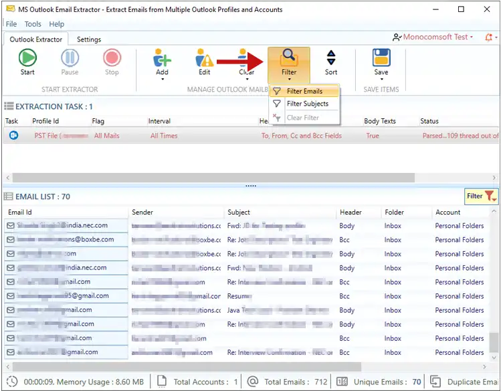This screenshot has width=501, height=391.
Task: Click the Pause extraction icon
Action: pos(70,57)
